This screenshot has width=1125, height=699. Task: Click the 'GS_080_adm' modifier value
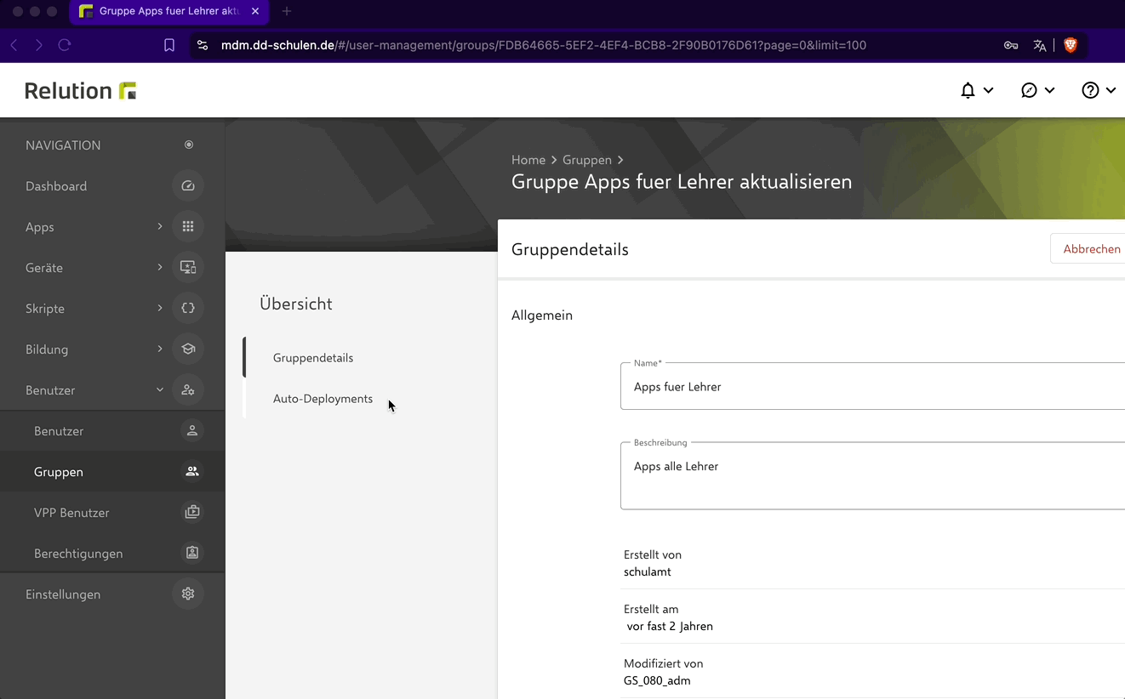[x=657, y=681]
